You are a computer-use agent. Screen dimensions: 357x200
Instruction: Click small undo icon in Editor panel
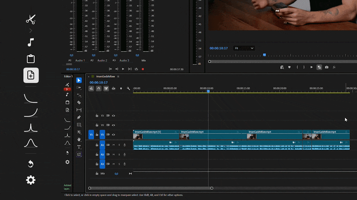coord(67,152)
